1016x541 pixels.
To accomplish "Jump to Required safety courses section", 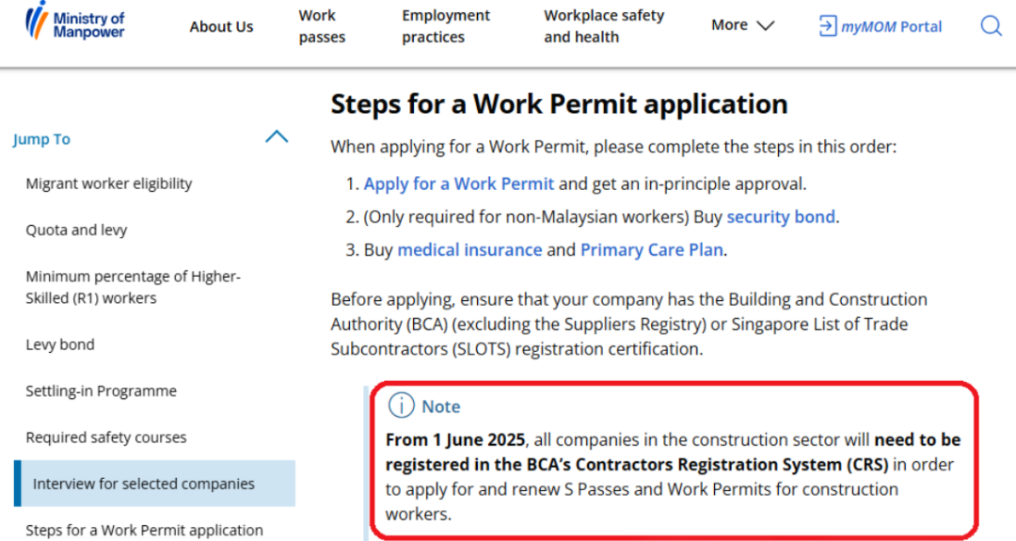I will pyautogui.click(x=106, y=438).
